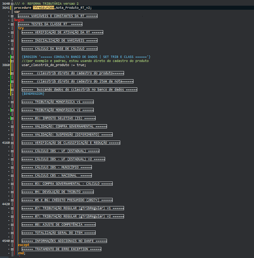
Task: Expand CÁLCULO DA BASE DE CÁLCULO fold
Action: (x=12, y=49)
